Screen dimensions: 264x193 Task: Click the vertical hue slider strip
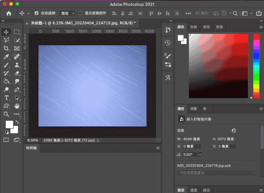[256, 66]
